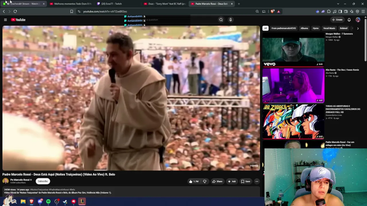
Task: Open Steam from the taskbar
Action: point(65,202)
